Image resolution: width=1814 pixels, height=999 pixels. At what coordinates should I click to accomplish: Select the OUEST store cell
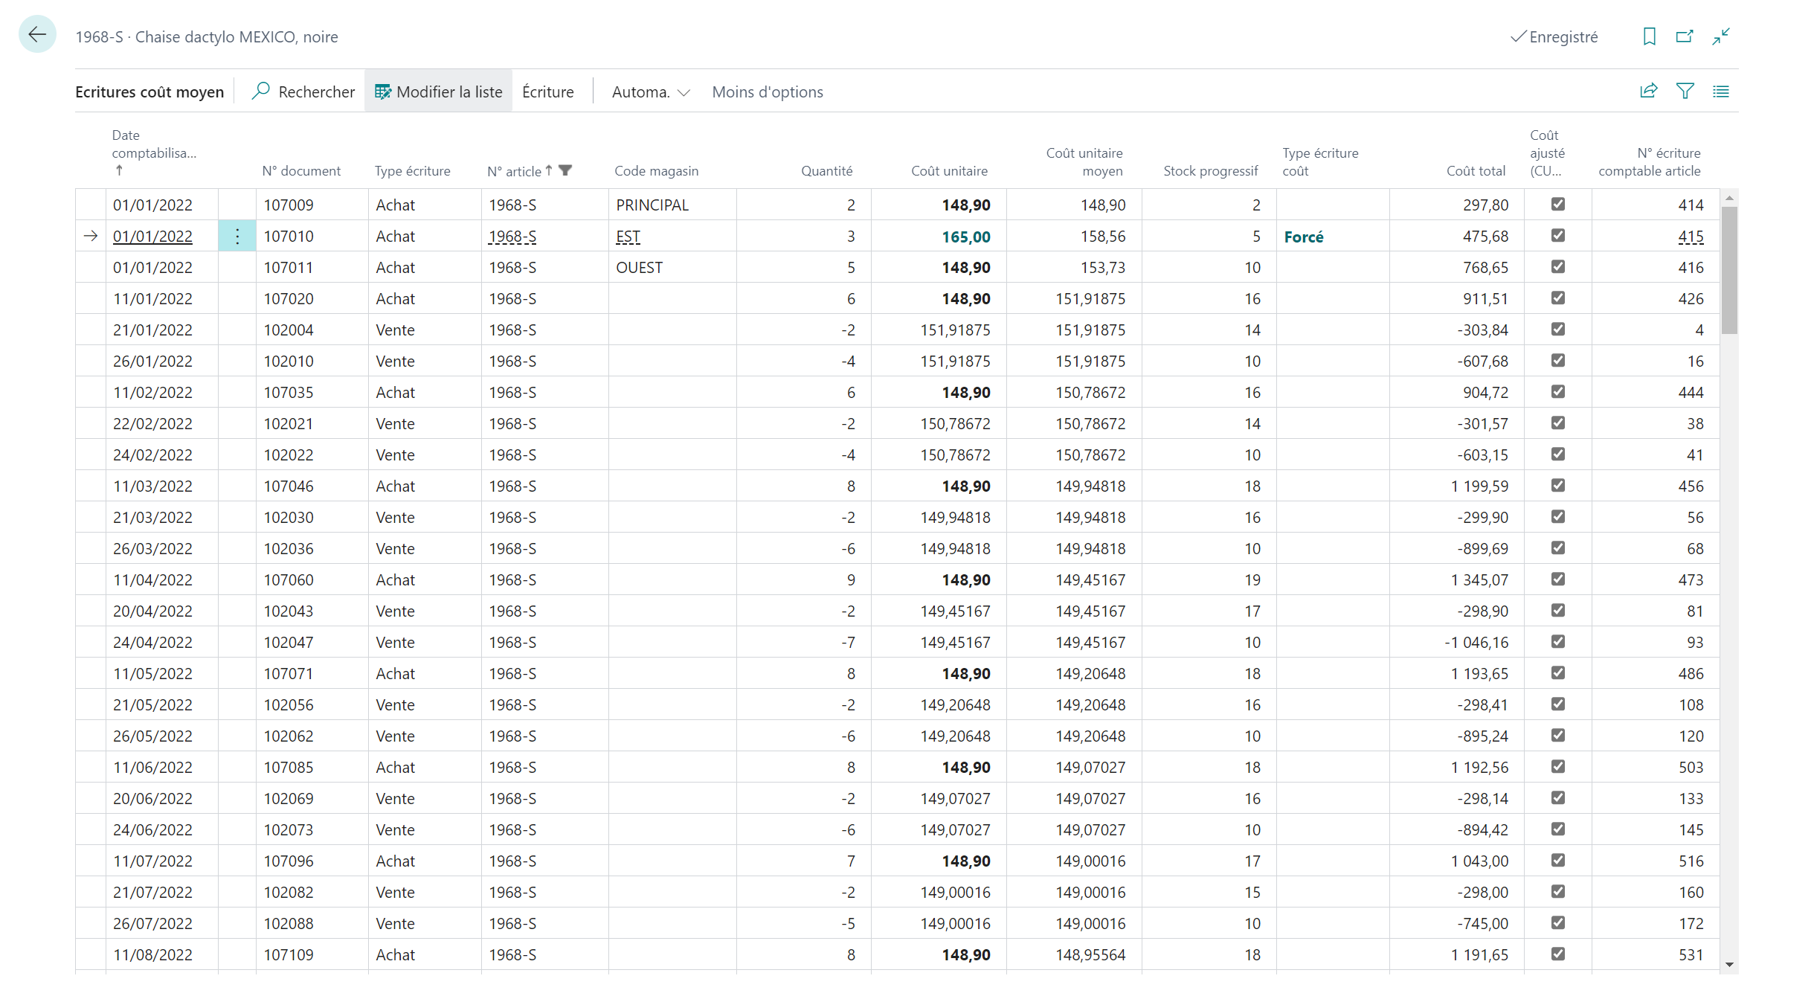point(673,267)
